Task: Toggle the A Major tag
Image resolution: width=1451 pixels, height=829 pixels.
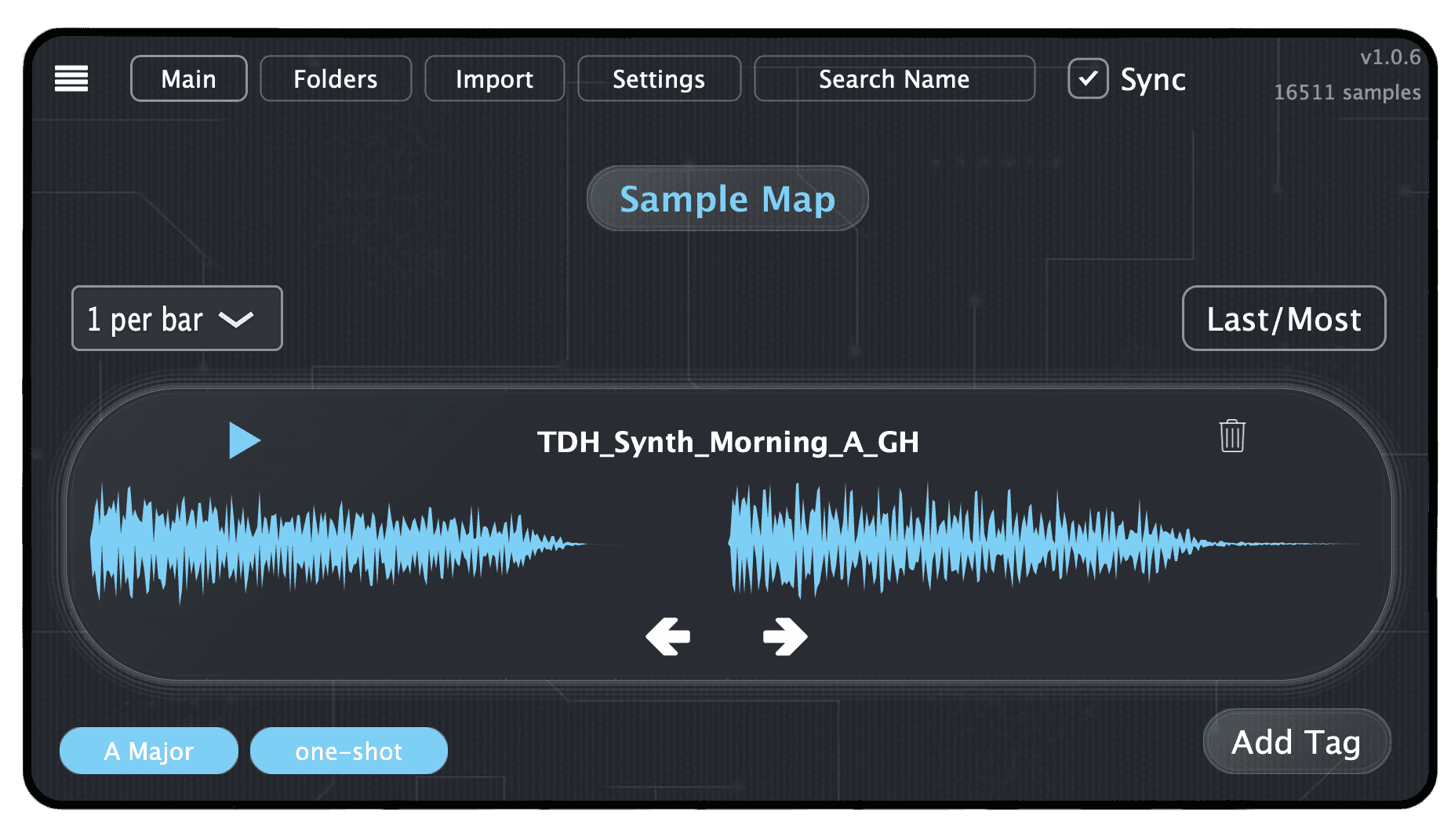Action: coord(149,751)
